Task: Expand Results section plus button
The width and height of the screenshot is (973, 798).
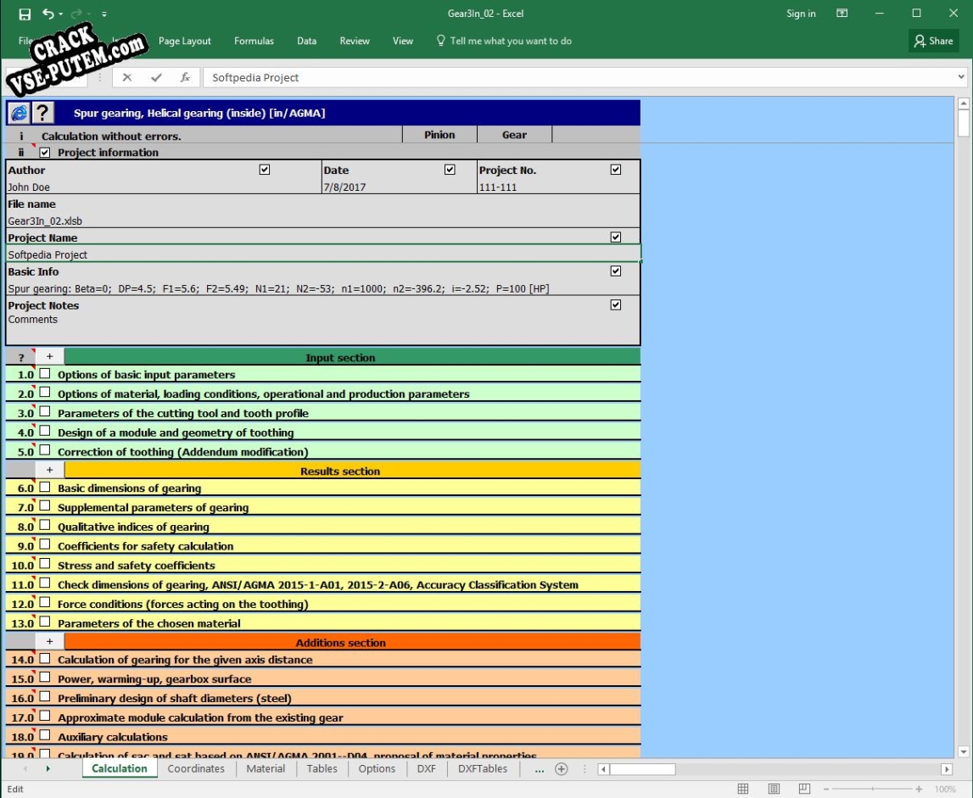Action: (x=50, y=470)
